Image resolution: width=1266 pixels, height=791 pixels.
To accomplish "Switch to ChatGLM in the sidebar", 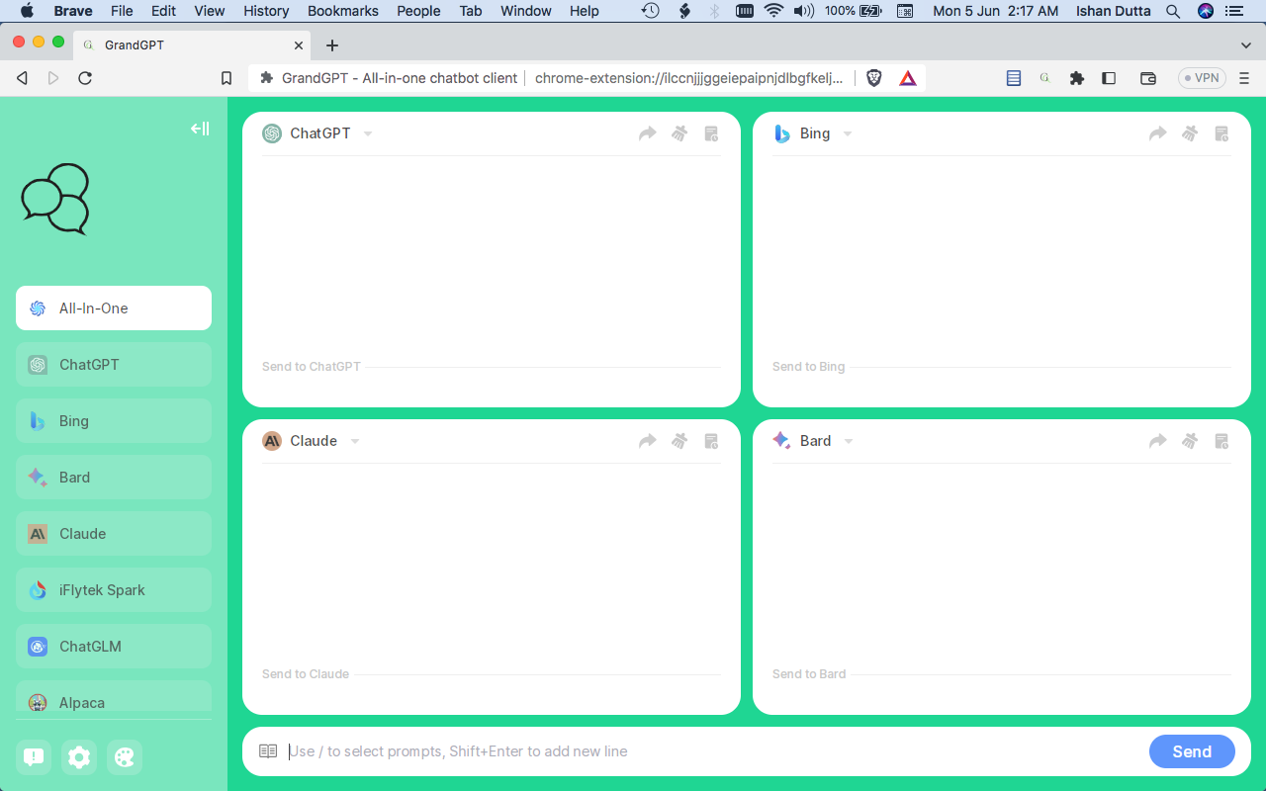I will pos(114,647).
